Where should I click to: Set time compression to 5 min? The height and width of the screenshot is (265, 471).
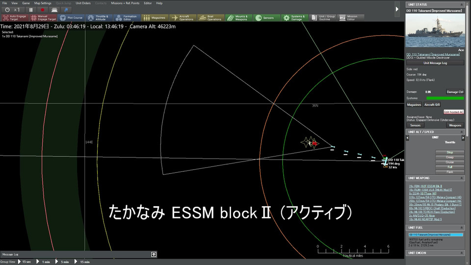[x=62, y=262]
